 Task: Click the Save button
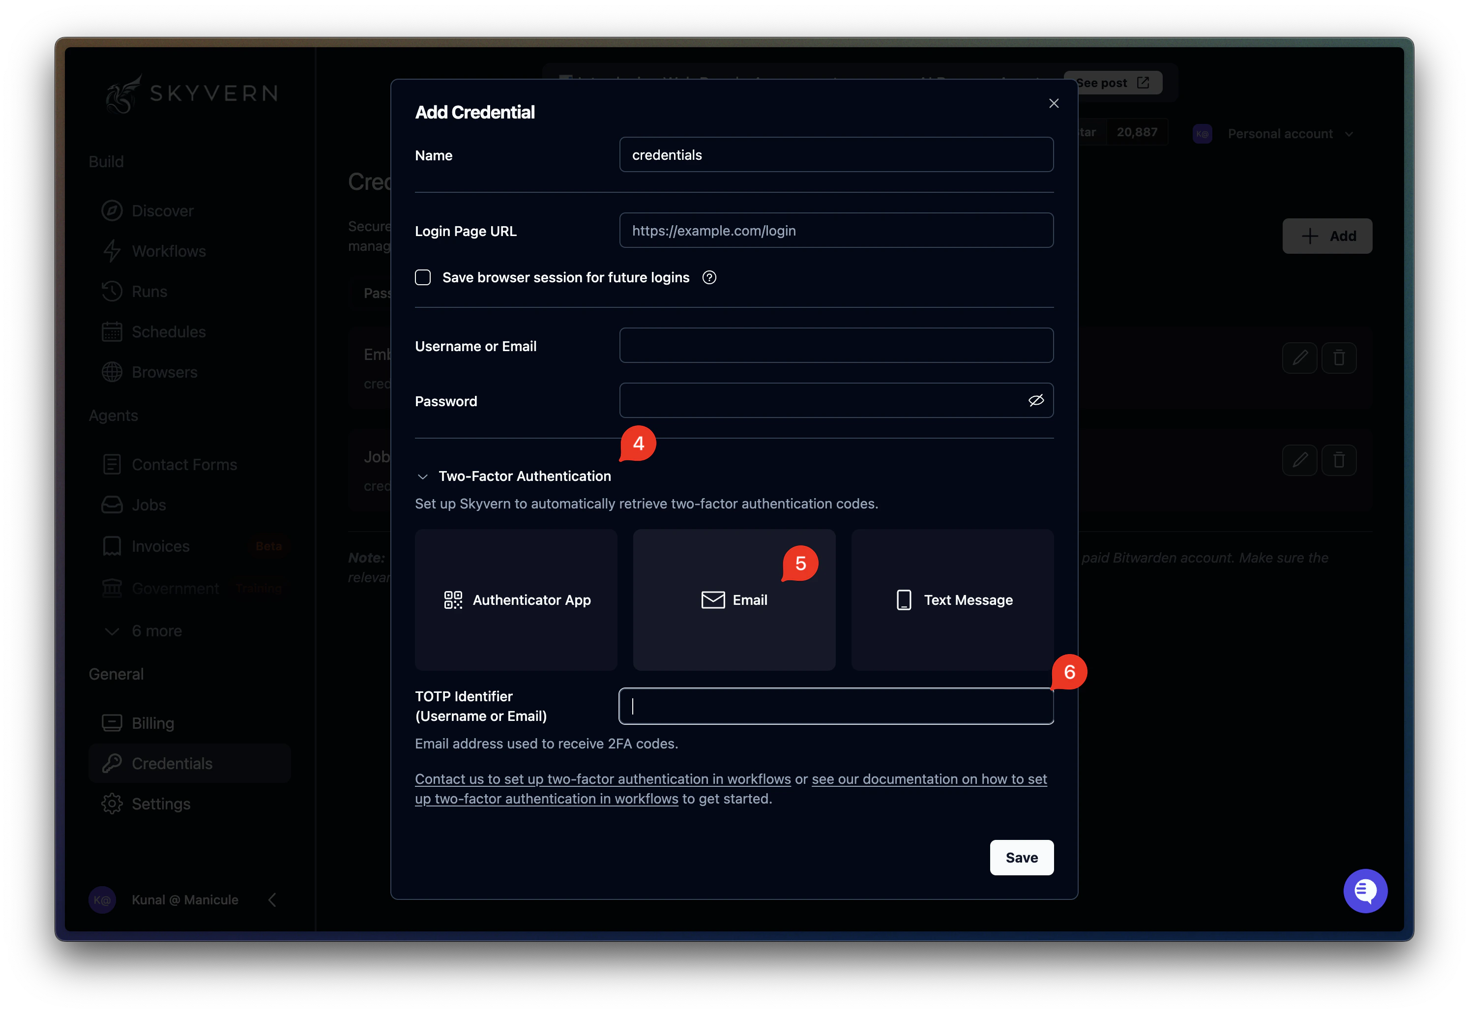click(1021, 858)
